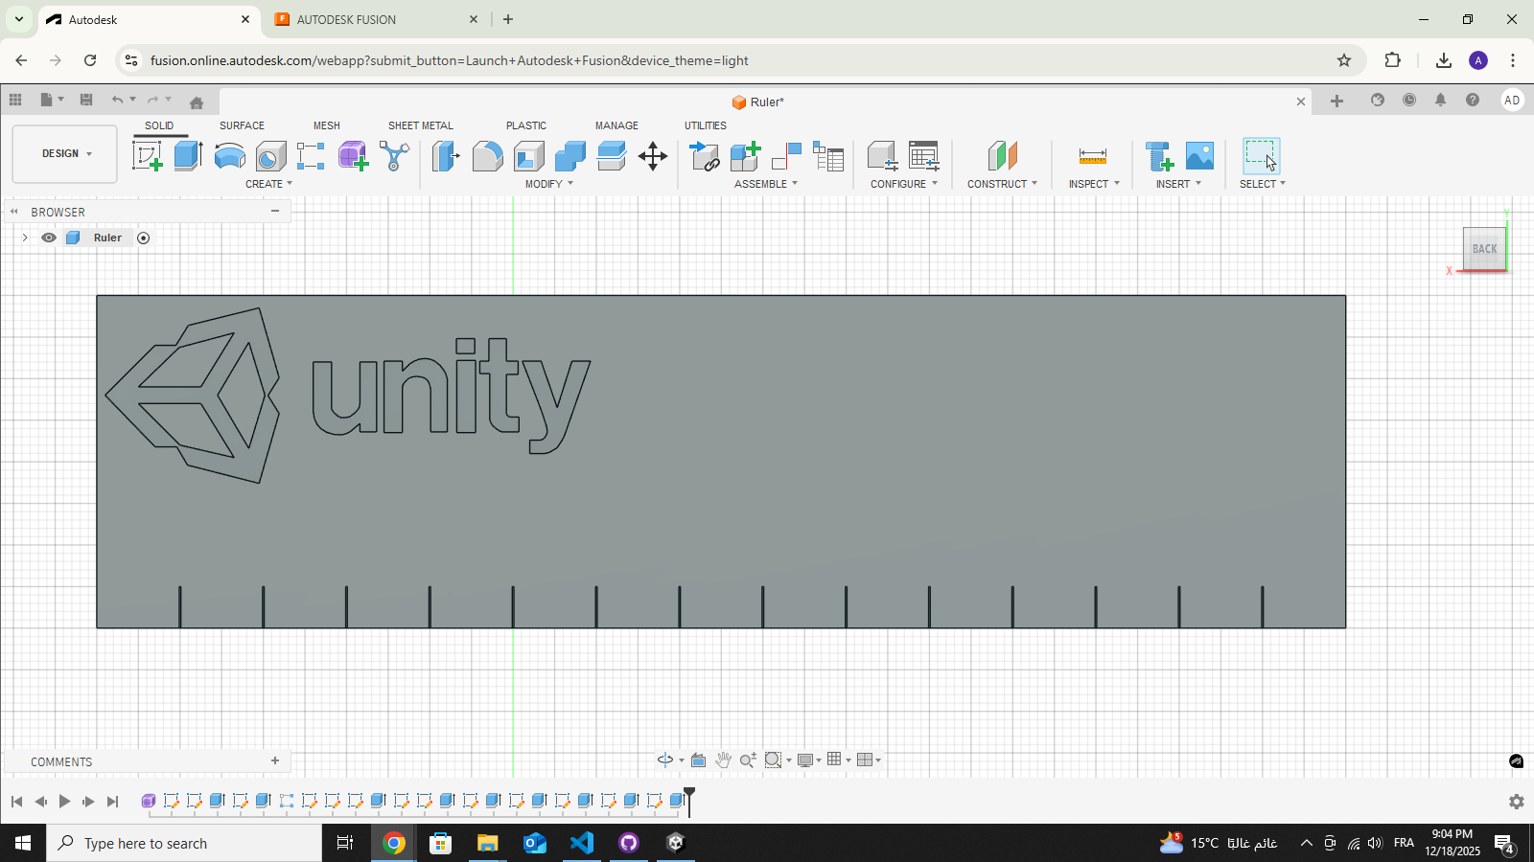
Task: Click the Look At icon in navigation bar
Action: tap(699, 760)
